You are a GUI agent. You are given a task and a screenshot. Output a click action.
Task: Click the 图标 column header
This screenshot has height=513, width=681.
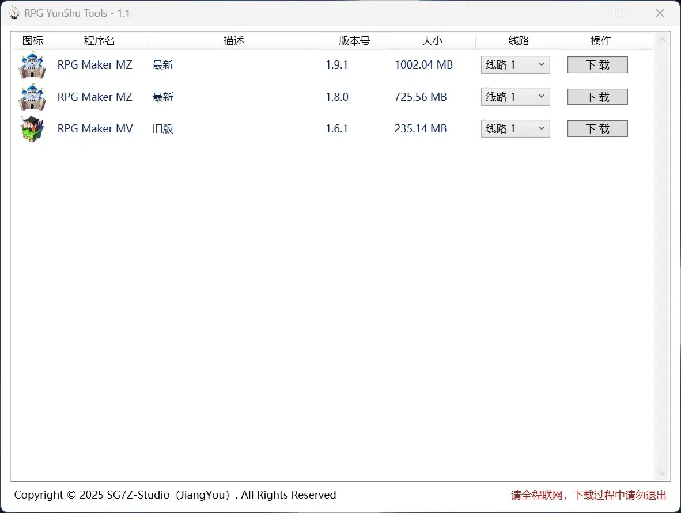click(33, 41)
